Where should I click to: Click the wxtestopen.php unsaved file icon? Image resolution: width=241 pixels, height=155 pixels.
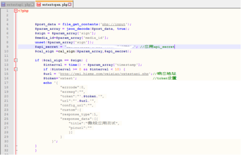point(38,4)
